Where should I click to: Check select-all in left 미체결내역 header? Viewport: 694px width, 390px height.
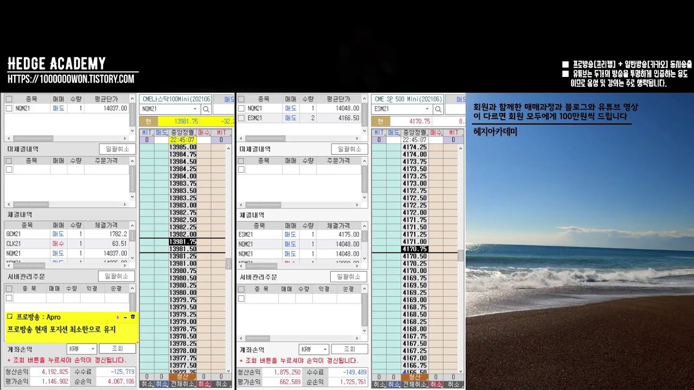[9, 161]
